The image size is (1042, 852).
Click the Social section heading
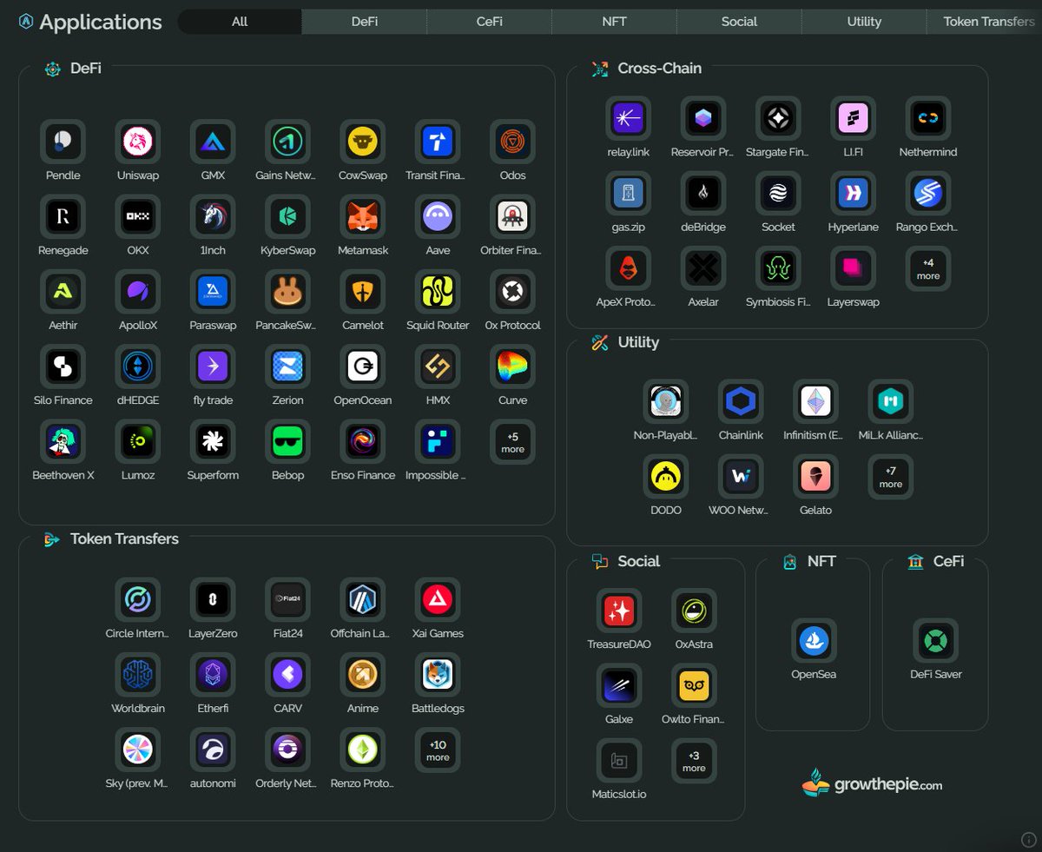(x=639, y=561)
